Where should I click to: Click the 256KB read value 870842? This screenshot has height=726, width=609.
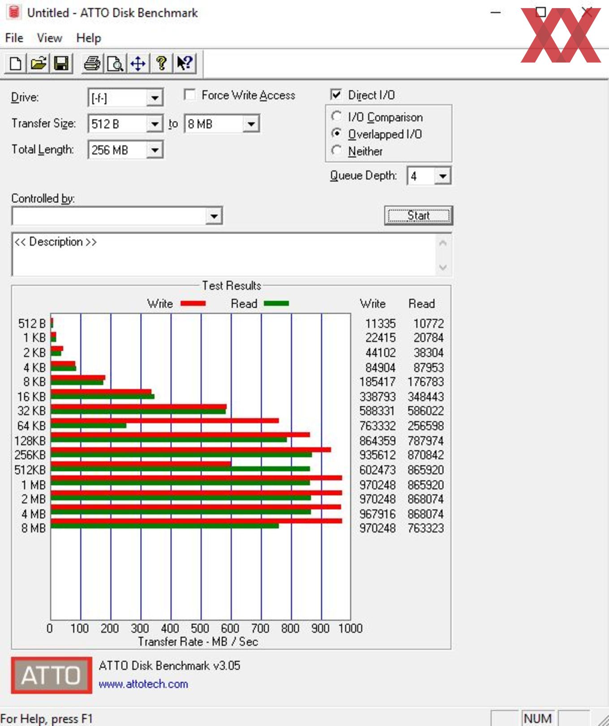[x=425, y=455]
